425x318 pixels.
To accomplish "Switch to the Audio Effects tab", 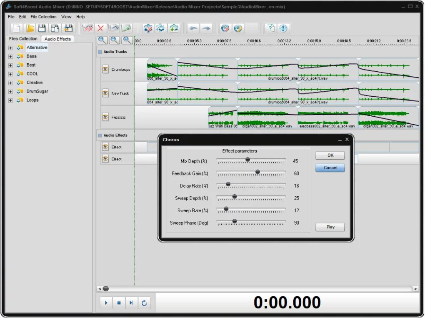I will tap(57, 39).
